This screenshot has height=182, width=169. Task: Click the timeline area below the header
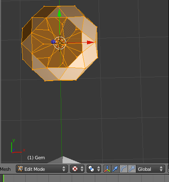pyautogui.click(x=84, y=178)
